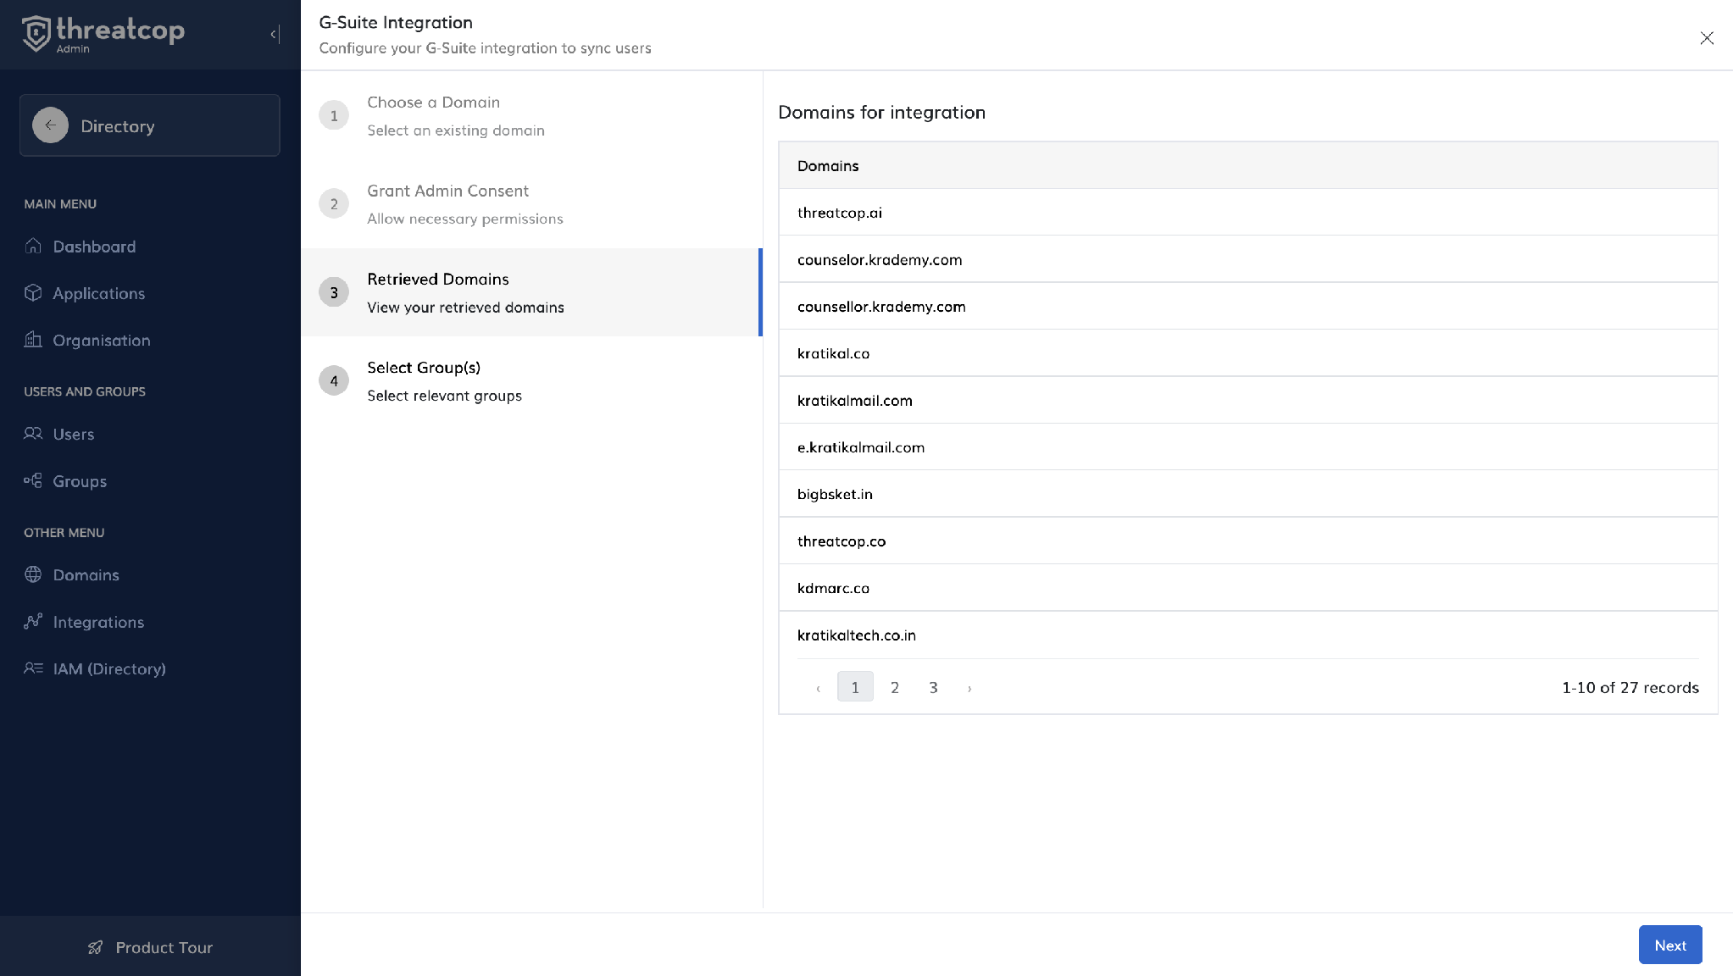Close the G-Suite Integration panel

pos(1707,38)
